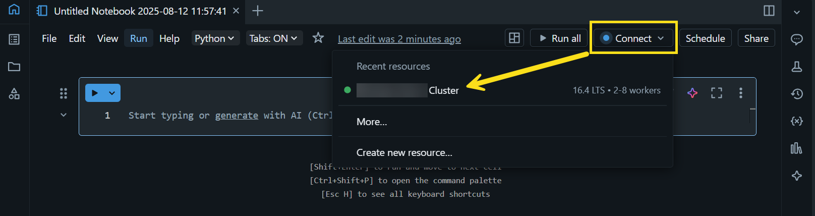Image resolution: width=815 pixels, height=216 pixels.
Task: Click the Run all button
Action: point(559,38)
